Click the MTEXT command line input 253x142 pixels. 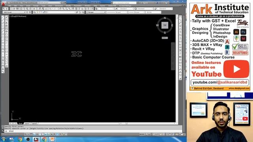point(94,131)
